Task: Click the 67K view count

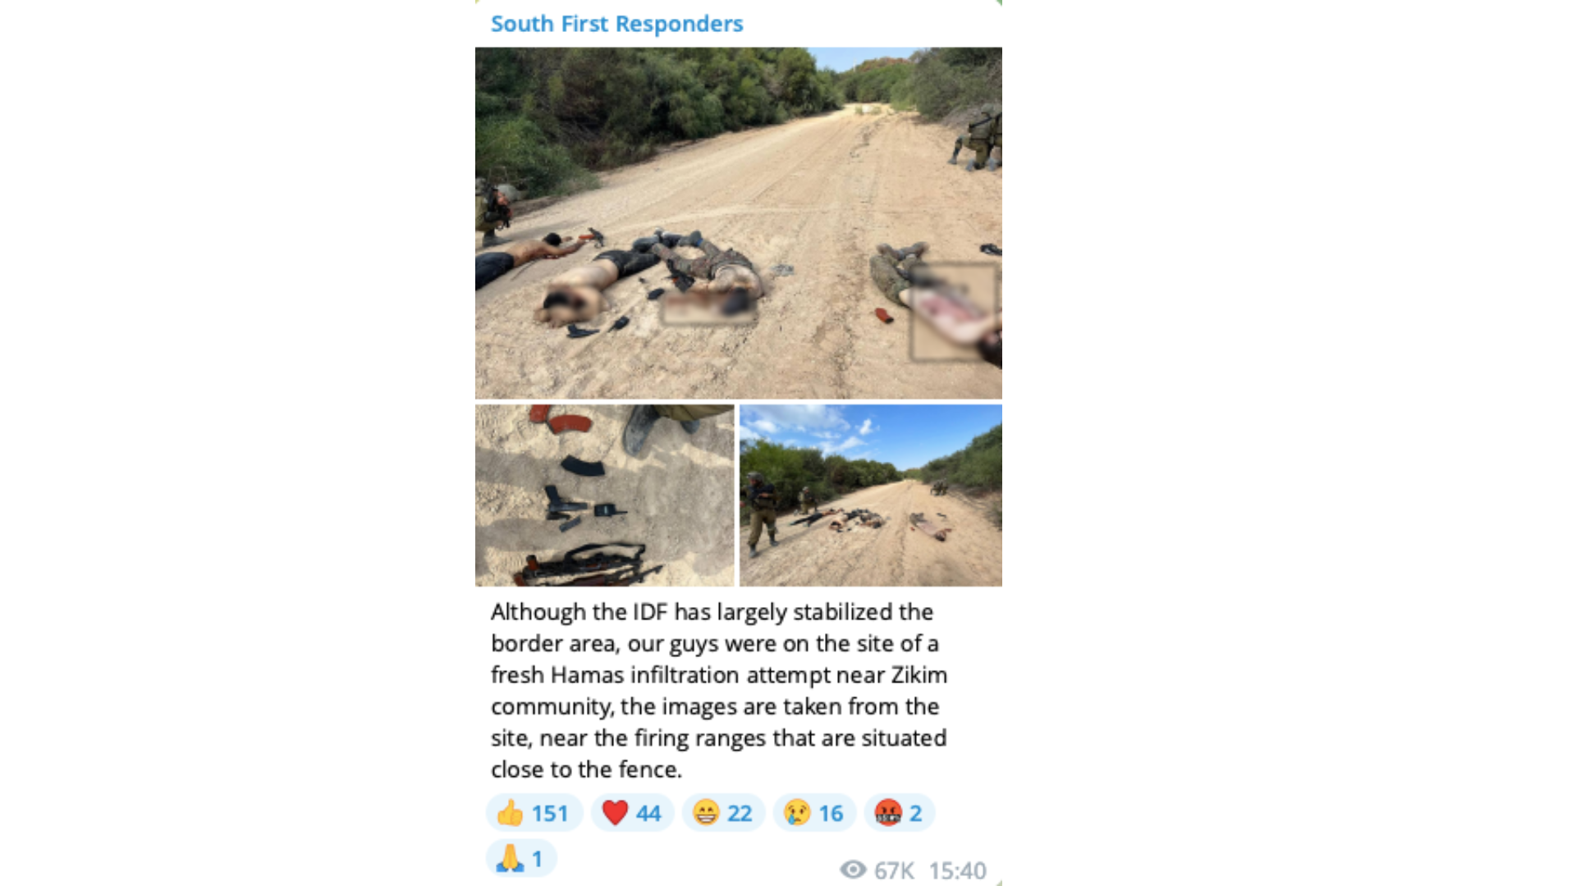Action: (894, 870)
